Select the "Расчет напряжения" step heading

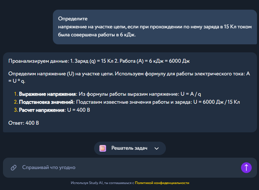[x=42, y=110]
